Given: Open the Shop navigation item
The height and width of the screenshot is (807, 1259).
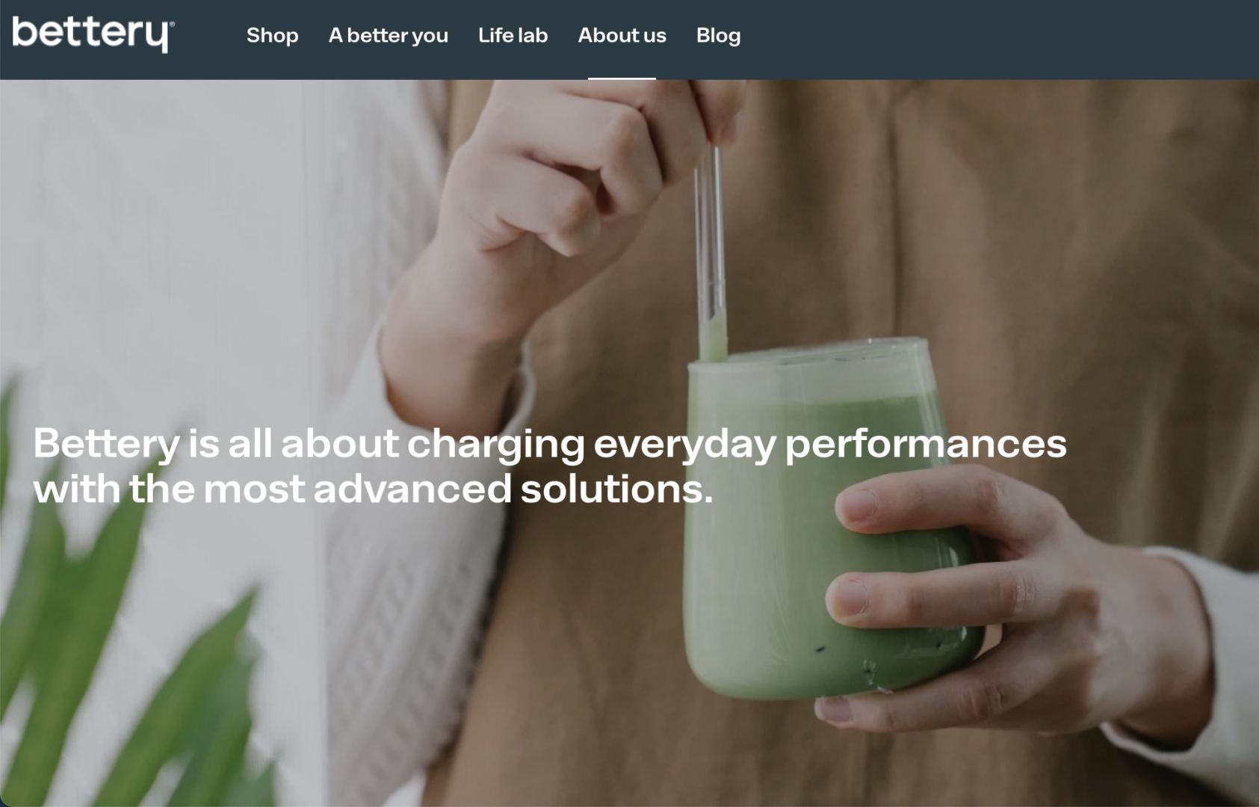Looking at the screenshot, I should 273,35.
